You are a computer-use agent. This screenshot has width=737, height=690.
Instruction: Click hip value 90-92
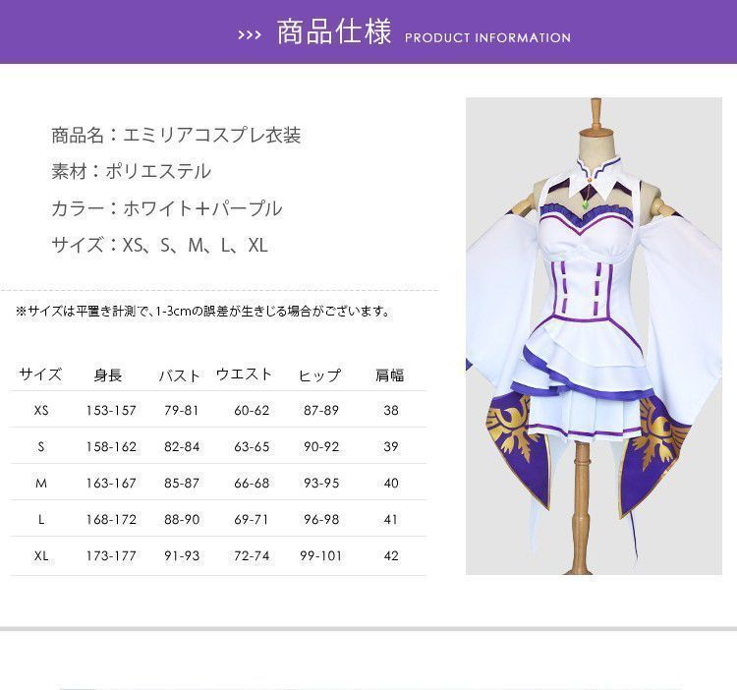(321, 446)
